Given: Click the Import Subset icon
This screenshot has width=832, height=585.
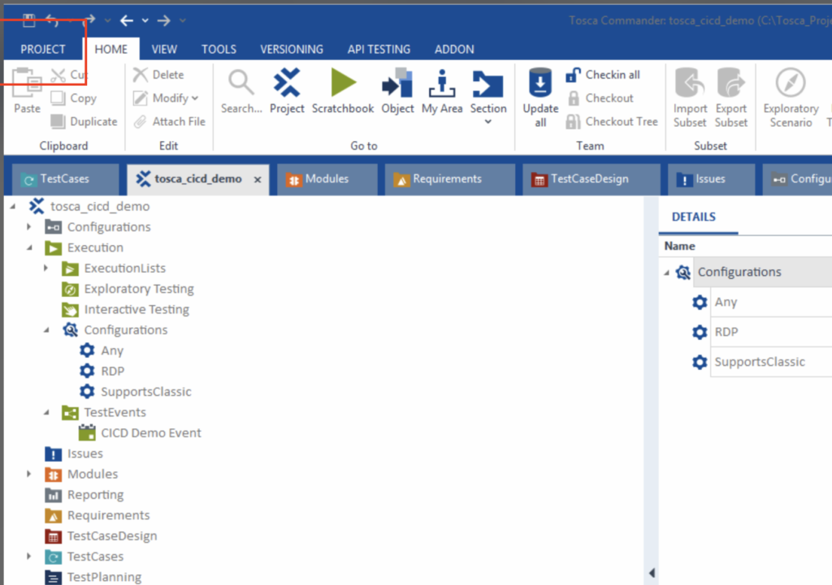Looking at the screenshot, I should (x=690, y=98).
